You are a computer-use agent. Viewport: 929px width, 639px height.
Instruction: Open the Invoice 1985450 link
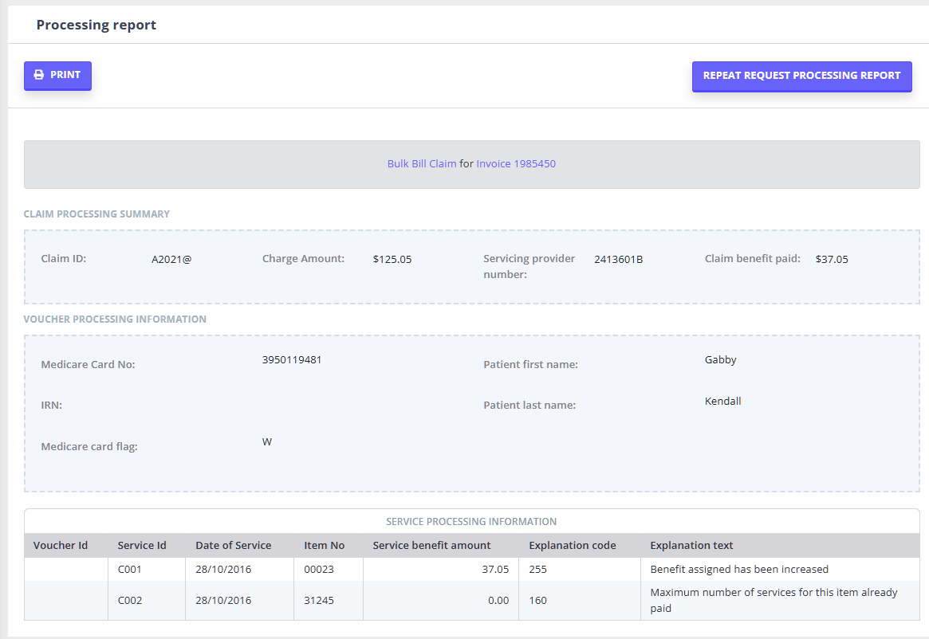point(516,164)
